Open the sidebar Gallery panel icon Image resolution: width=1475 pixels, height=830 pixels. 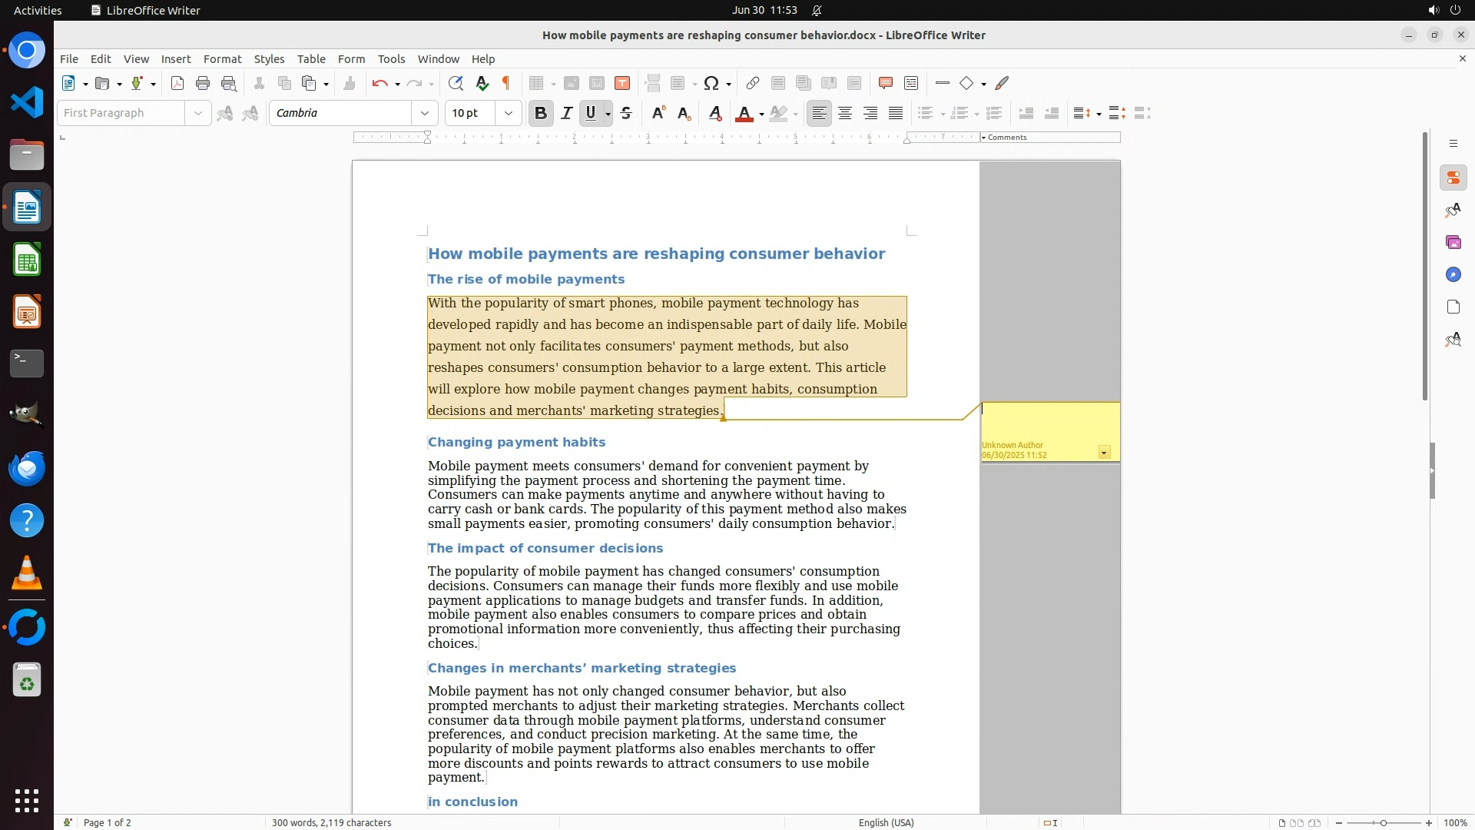click(x=1453, y=243)
